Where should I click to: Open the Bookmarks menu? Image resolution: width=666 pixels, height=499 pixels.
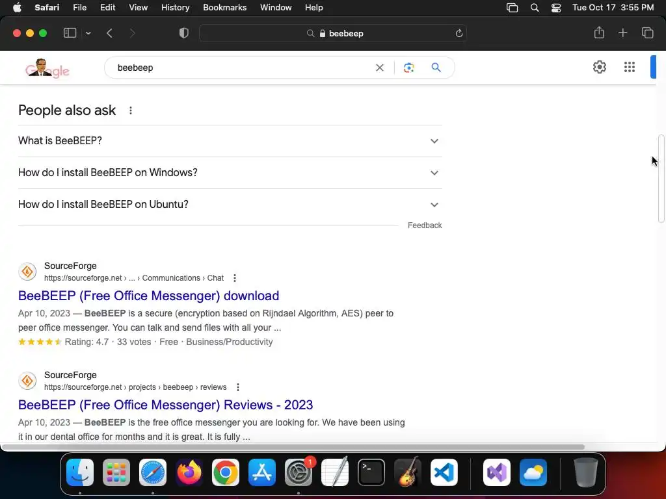[x=224, y=8]
